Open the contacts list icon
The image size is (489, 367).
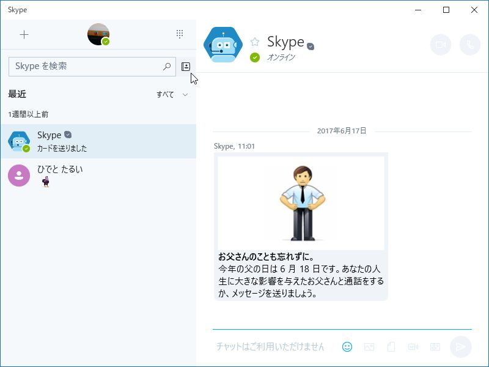(x=186, y=67)
